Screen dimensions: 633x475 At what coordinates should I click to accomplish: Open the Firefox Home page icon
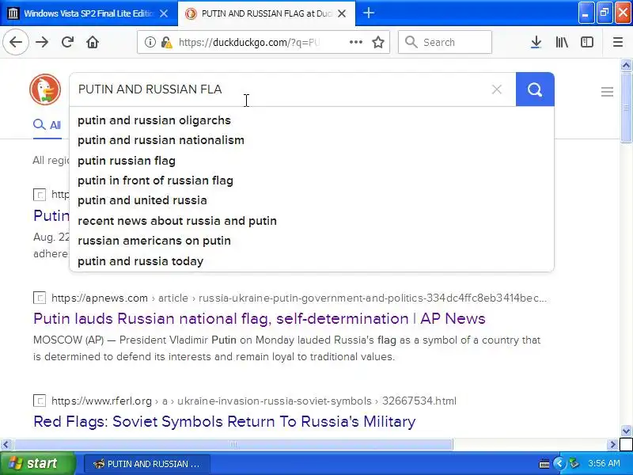(93, 42)
